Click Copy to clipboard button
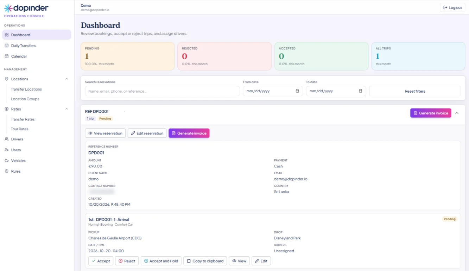469x271 pixels. click(x=205, y=261)
